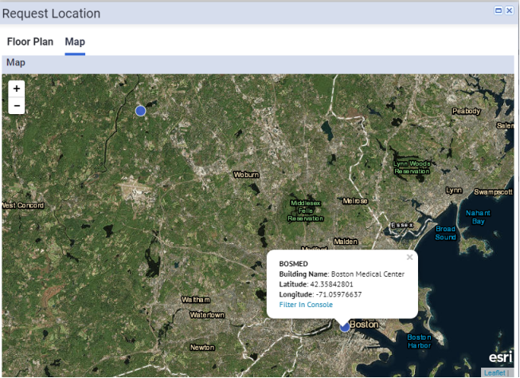Viewport: 520px width, 378px height.
Task: Zoom out of the map
Action: click(x=17, y=106)
